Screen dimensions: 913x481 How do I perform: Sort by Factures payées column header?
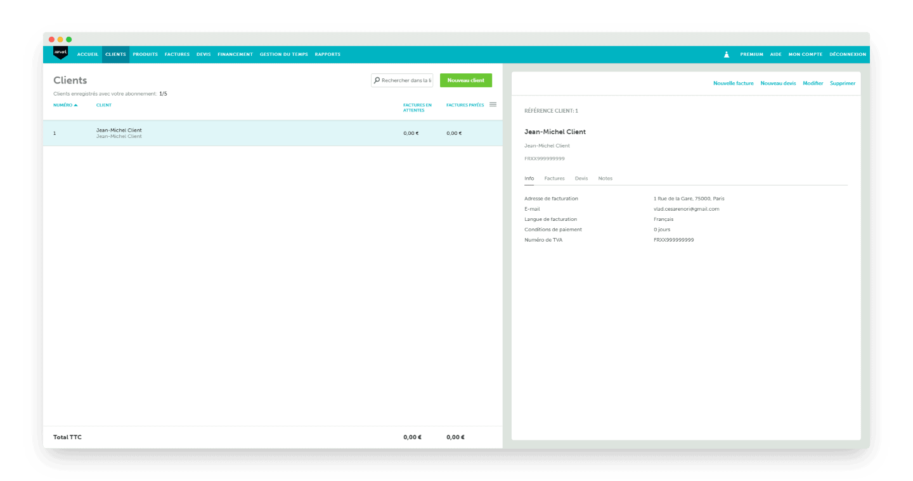pyautogui.click(x=465, y=105)
